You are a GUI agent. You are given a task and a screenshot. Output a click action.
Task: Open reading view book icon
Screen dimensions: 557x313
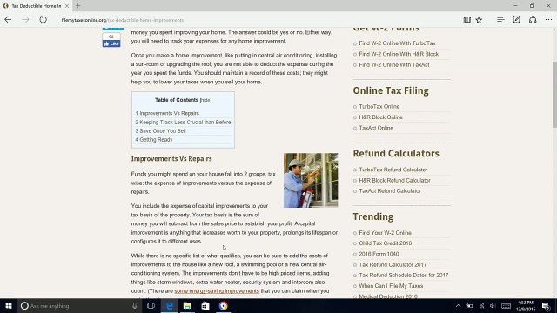click(x=467, y=20)
